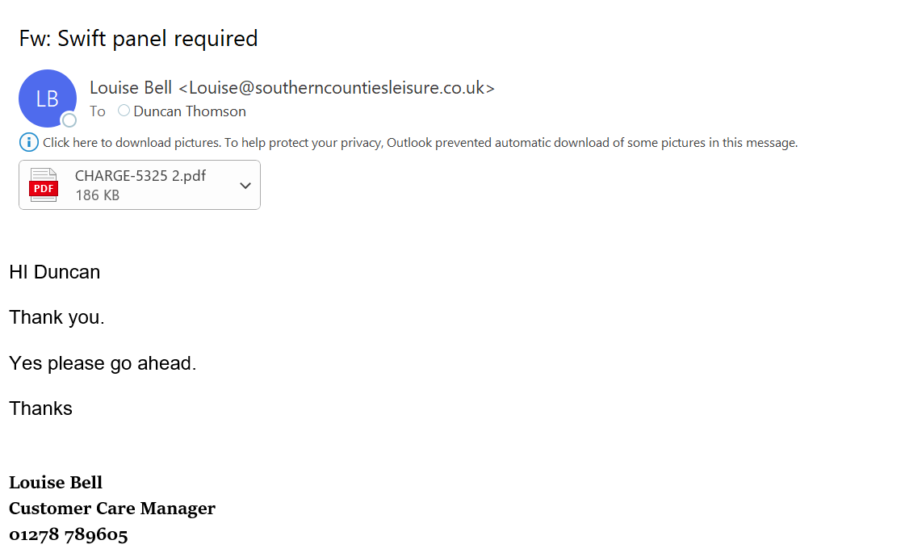Click the bold Louise Bell signature name
This screenshot has width=905, height=557.
click(x=56, y=483)
